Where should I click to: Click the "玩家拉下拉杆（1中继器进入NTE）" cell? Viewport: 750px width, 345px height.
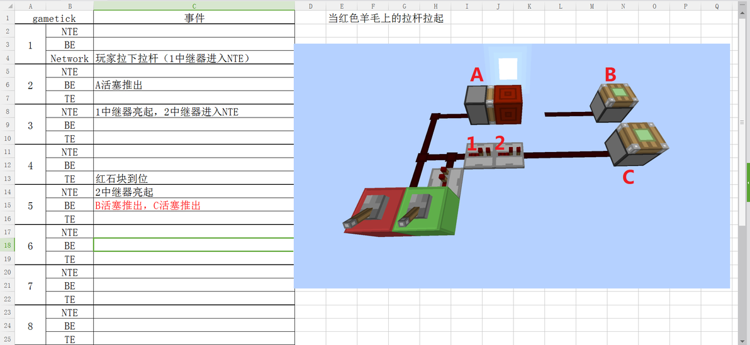(x=194, y=58)
